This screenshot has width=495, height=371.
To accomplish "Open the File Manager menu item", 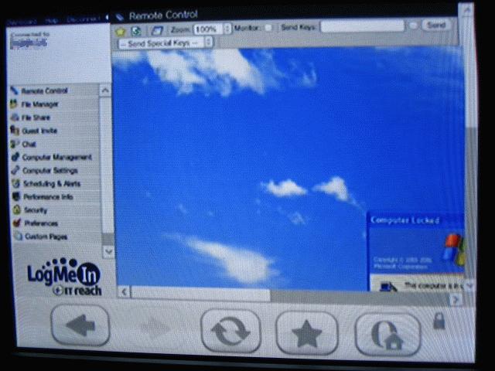I will point(39,104).
